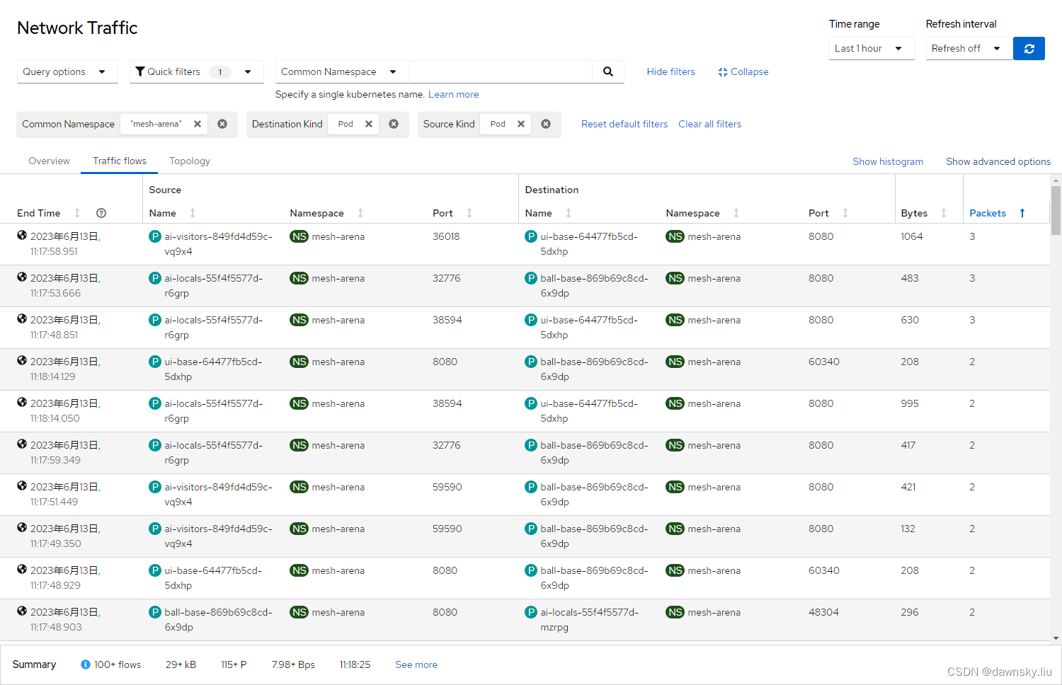Click Clear all filters
Viewport: 1062px width, 685px height.
[709, 124]
